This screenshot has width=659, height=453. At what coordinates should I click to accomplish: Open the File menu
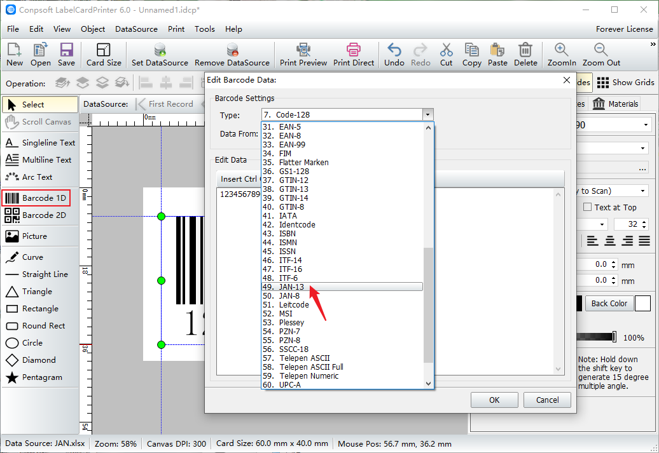coord(13,29)
